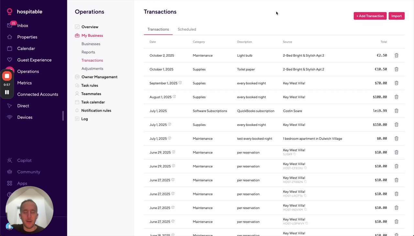Open the Task rules section
The width and height of the screenshot is (414, 236).
tap(90, 85)
